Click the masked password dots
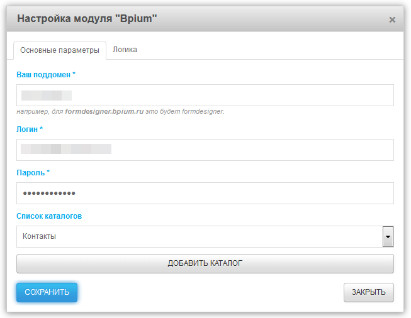411x318 pixels. tap(49, 194)
